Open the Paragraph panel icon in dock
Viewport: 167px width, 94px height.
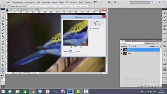(x=164, y=55)
